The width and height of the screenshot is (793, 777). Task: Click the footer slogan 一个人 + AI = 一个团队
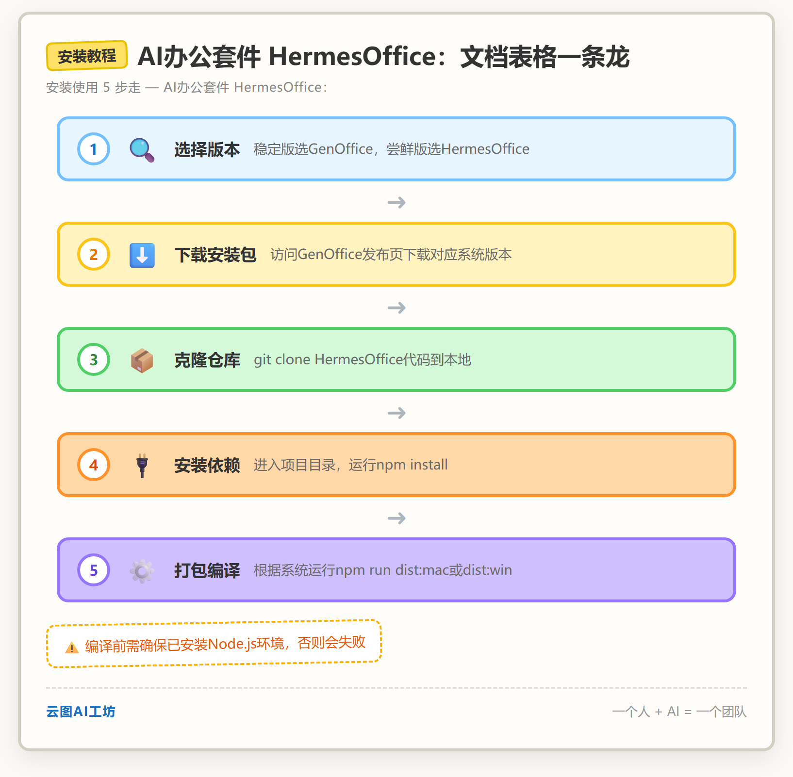point(679,712)
